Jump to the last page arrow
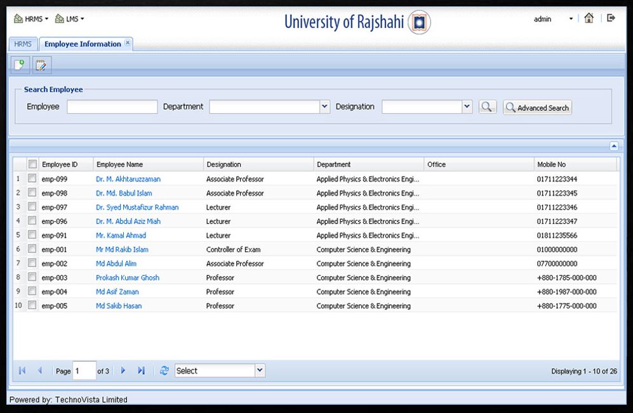The width and height of the screenshot is (633, 413). (141, 370)
